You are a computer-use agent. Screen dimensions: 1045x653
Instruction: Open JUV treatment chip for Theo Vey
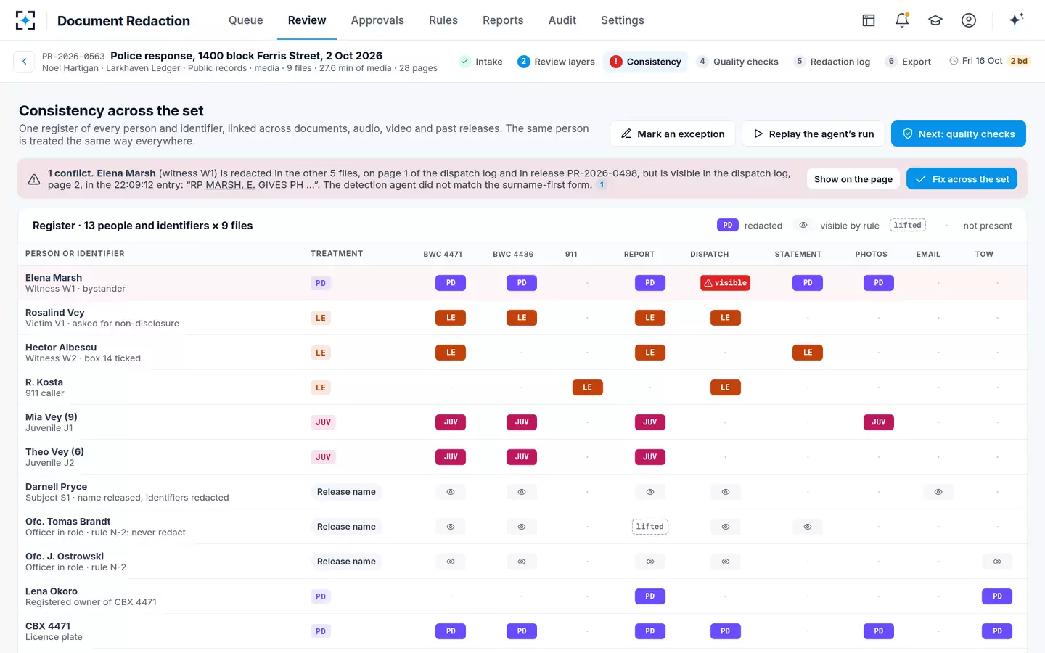[x=323, y=457]
